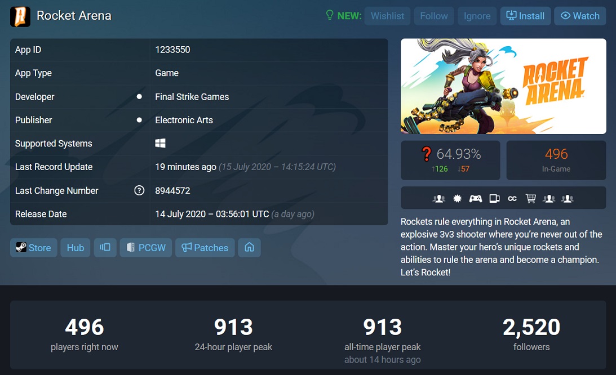The width and height of the screenshot is (616, 375).
Task: Open the Steam Store page link
Action: (33, 248)
